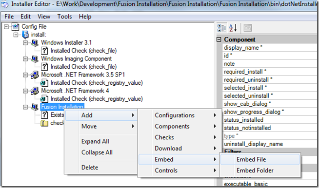Click the Property Pages toolbar icon
Viewport: 319px width, 188px height.
pos(248,28)
